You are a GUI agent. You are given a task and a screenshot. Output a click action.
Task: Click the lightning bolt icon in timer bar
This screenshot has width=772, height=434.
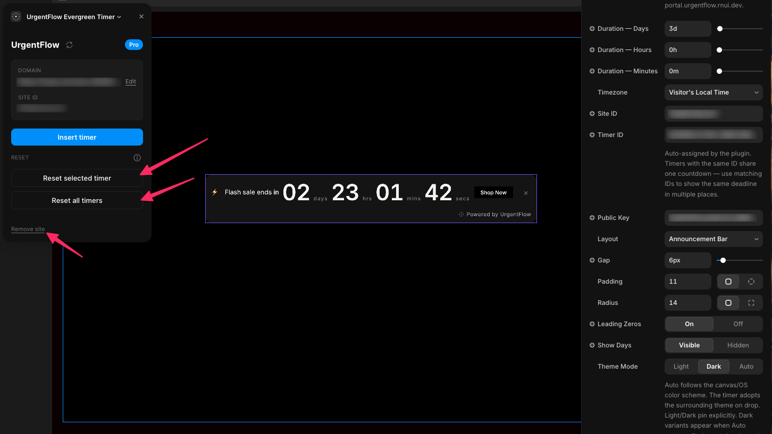215,192
